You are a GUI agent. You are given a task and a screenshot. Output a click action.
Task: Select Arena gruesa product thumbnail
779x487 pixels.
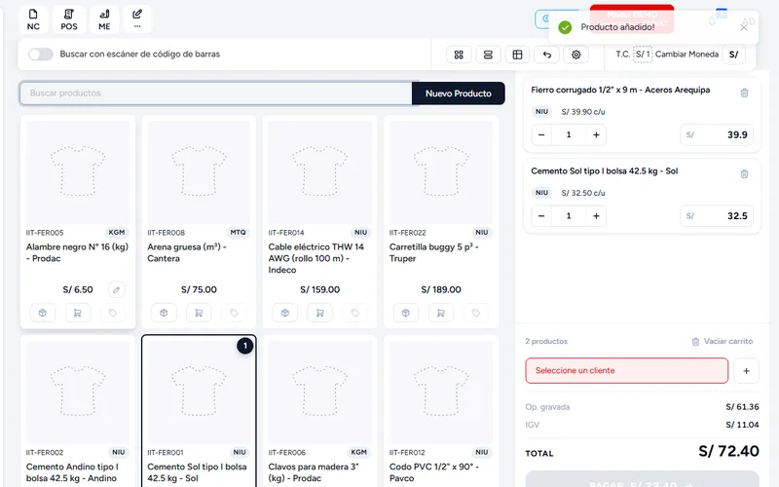pyautogui.click(x=199, y=172)
